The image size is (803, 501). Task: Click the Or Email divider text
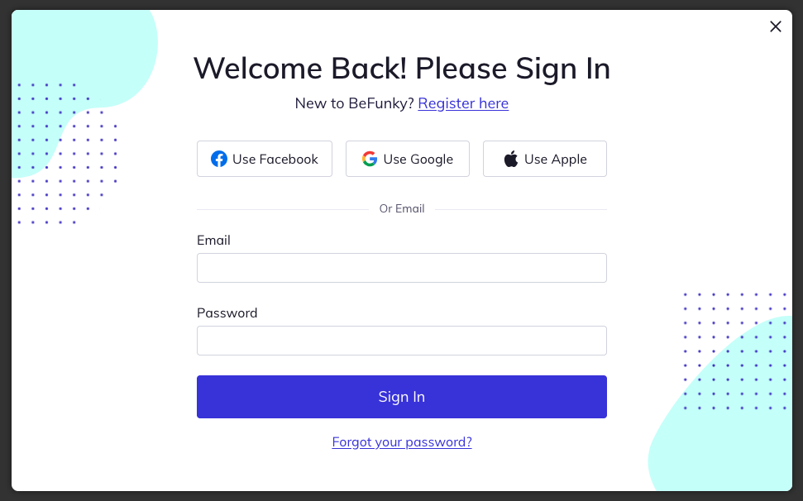pos(402,209)
